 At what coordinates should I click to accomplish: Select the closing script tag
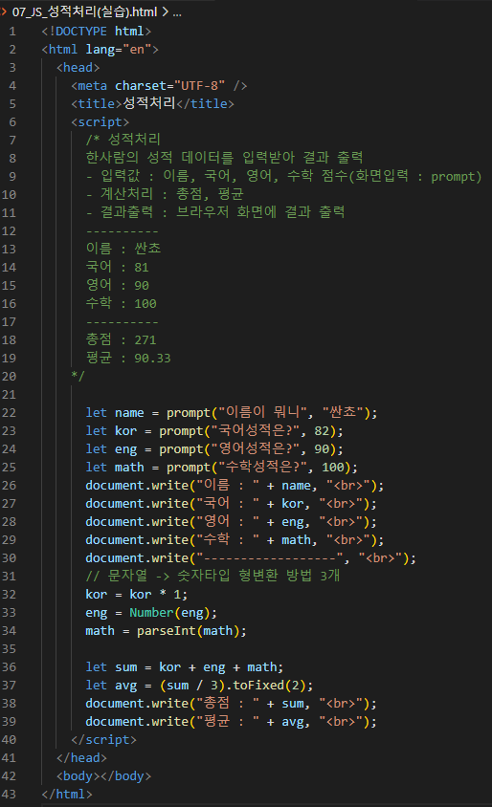pyautogui.click(x=103, y=739)
